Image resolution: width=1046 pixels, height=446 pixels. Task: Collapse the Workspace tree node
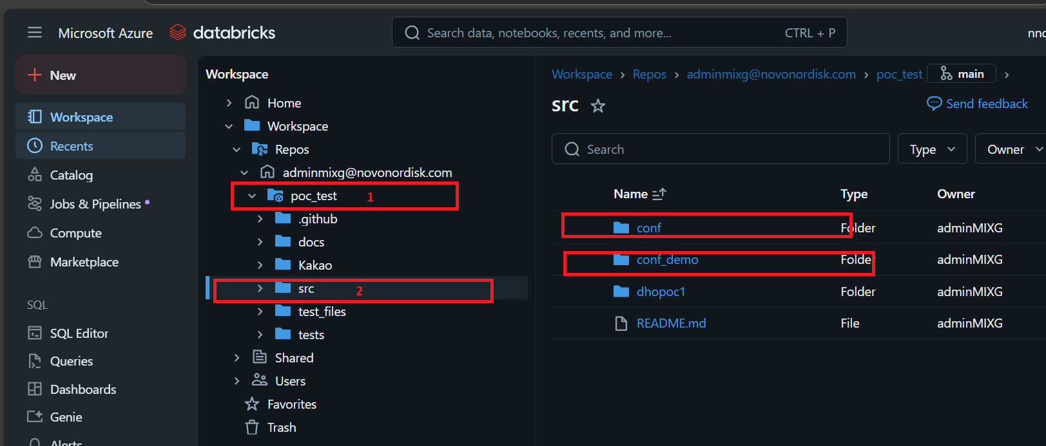[x=229, y=126]
